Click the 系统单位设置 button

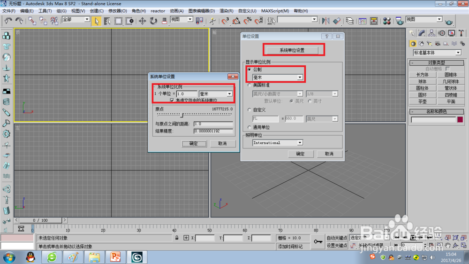click(x=292, y=50)
